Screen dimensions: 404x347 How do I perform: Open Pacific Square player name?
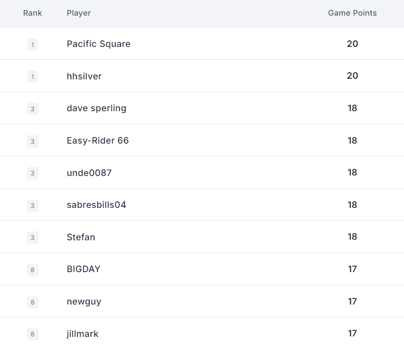(98, 44)
